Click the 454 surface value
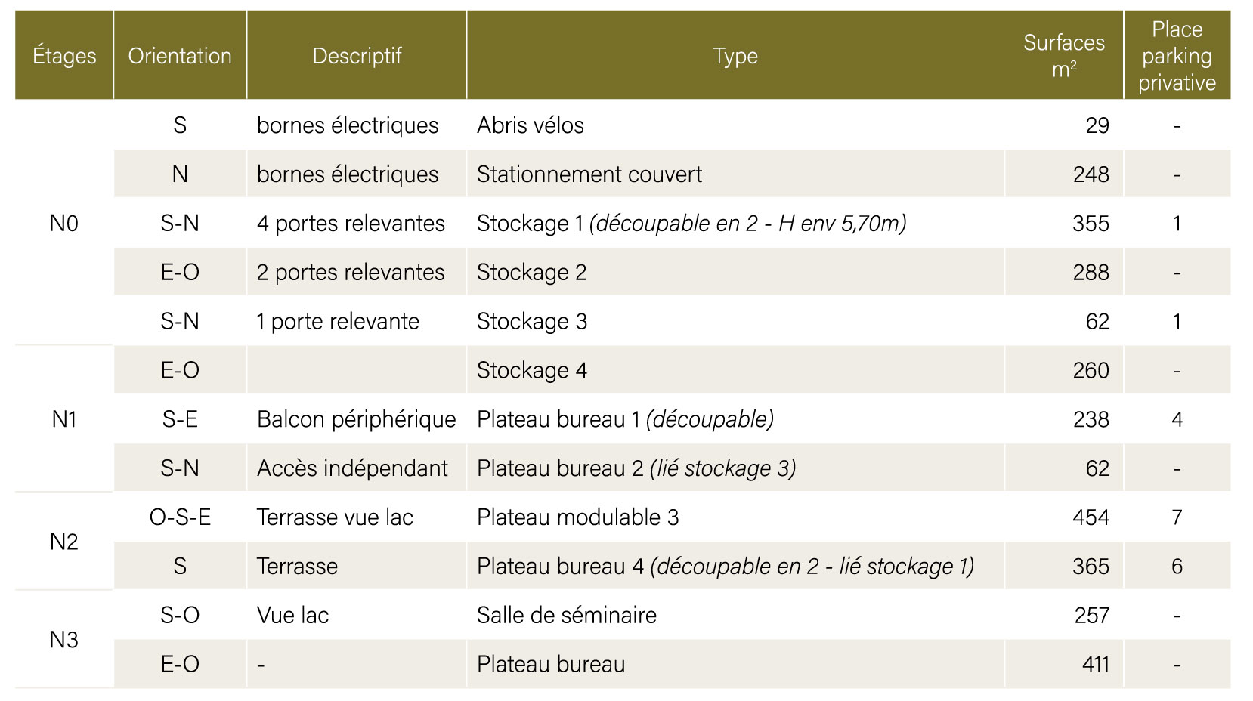The width and height of the screenshot is (1253, 701). tap(1091, 517)
